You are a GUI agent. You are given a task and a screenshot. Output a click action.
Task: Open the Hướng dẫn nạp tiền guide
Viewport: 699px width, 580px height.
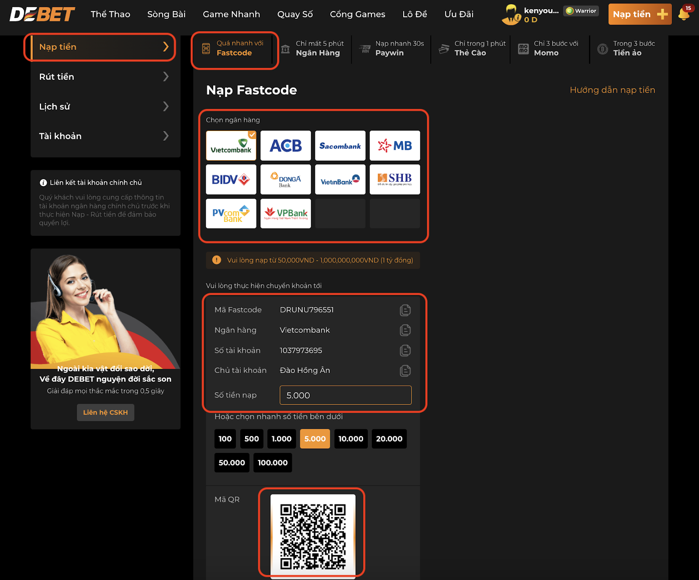612,90
